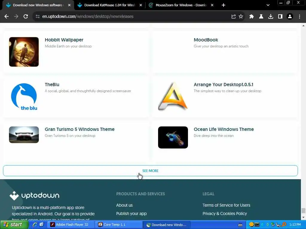Open About us footer link
Image resolution: width=306 pixels, height=229 pixels.
pos(124,205)
